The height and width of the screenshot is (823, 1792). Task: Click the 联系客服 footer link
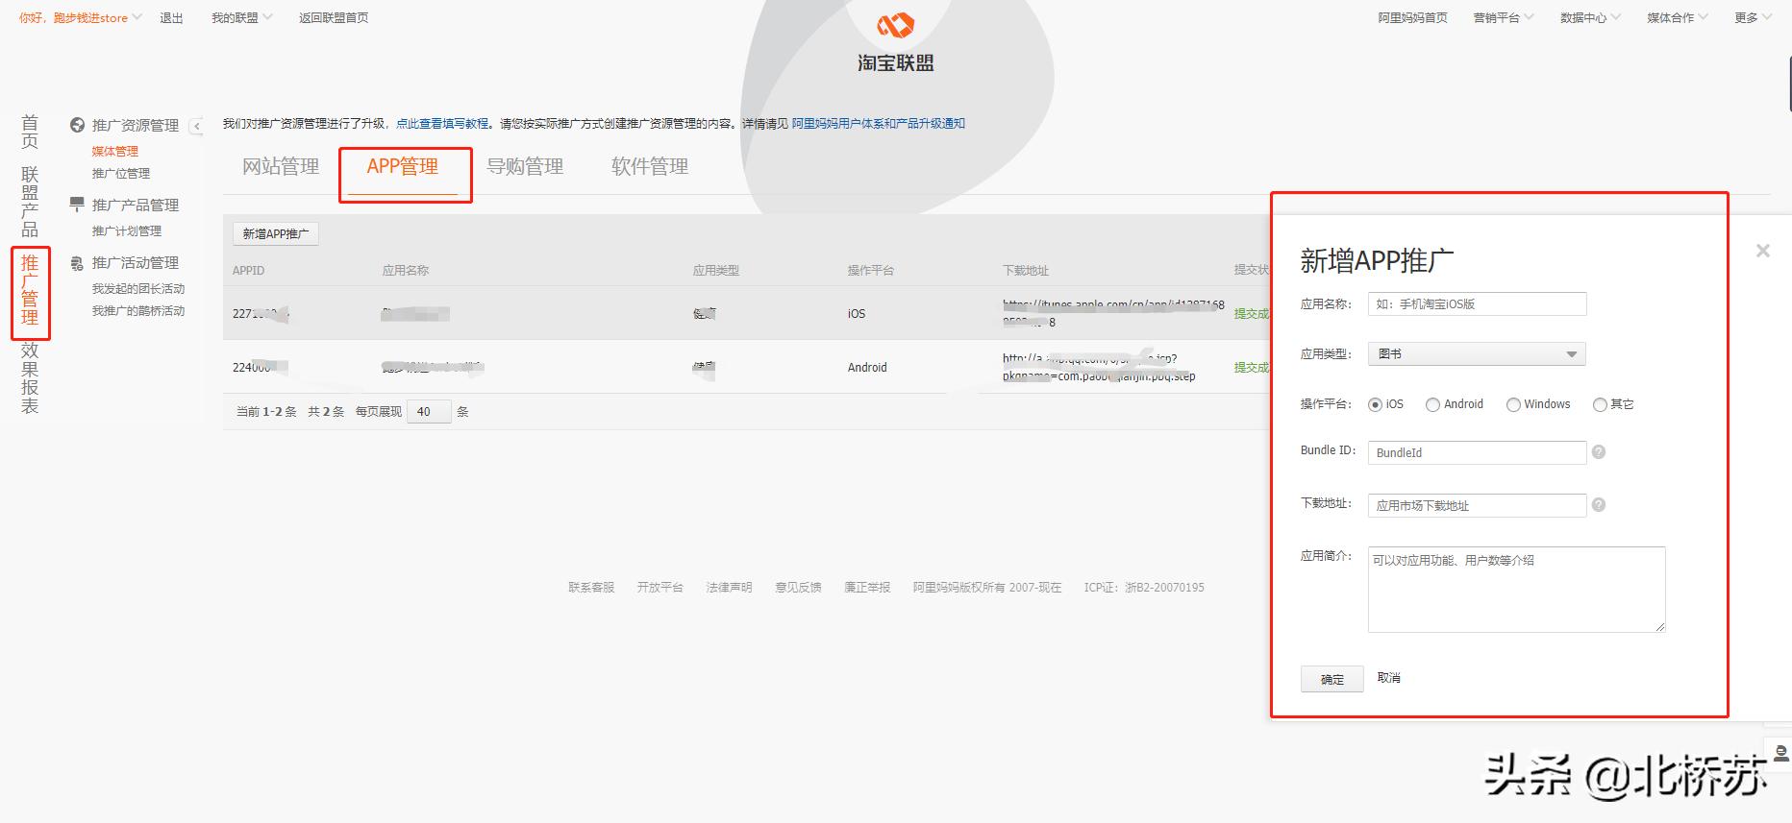[x=591, y=588]
